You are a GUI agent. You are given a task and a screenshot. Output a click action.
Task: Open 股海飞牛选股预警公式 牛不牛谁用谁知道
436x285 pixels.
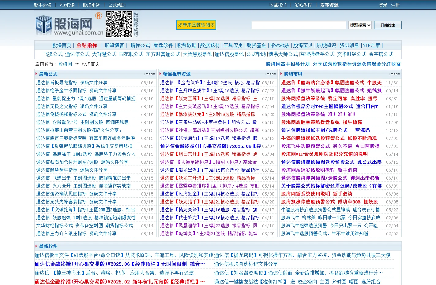(325, 233)
